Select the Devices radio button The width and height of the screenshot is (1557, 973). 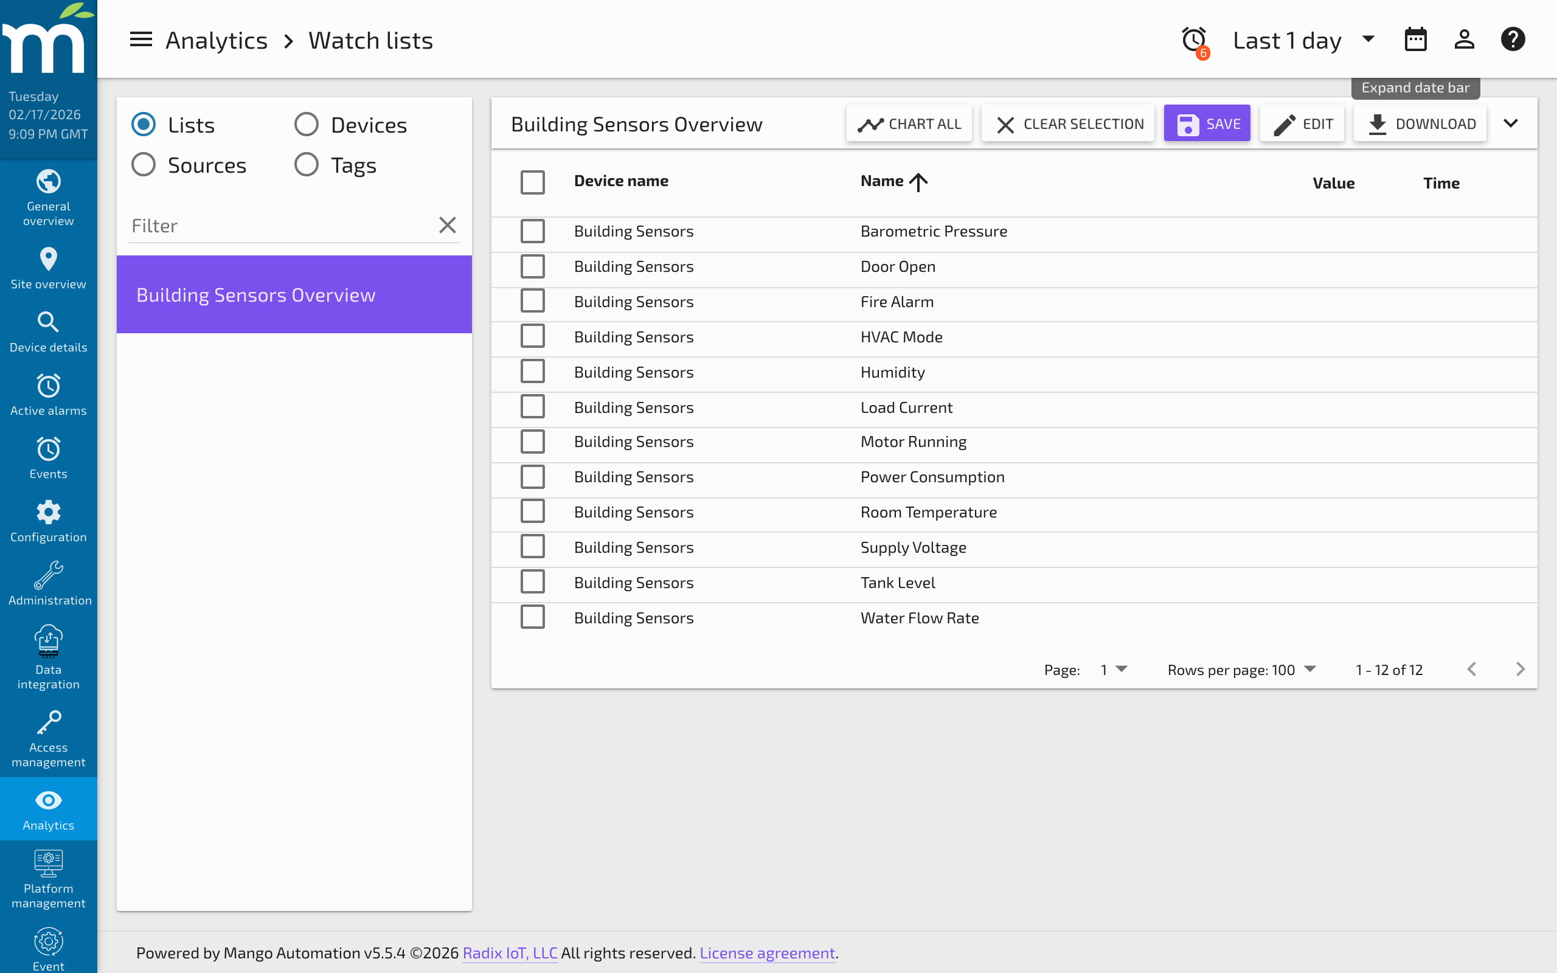(x=307, y=123)
